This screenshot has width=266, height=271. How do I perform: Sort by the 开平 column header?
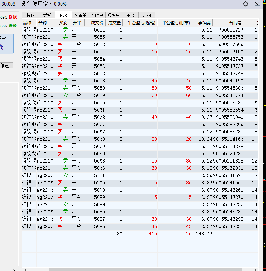coord(77,23)
